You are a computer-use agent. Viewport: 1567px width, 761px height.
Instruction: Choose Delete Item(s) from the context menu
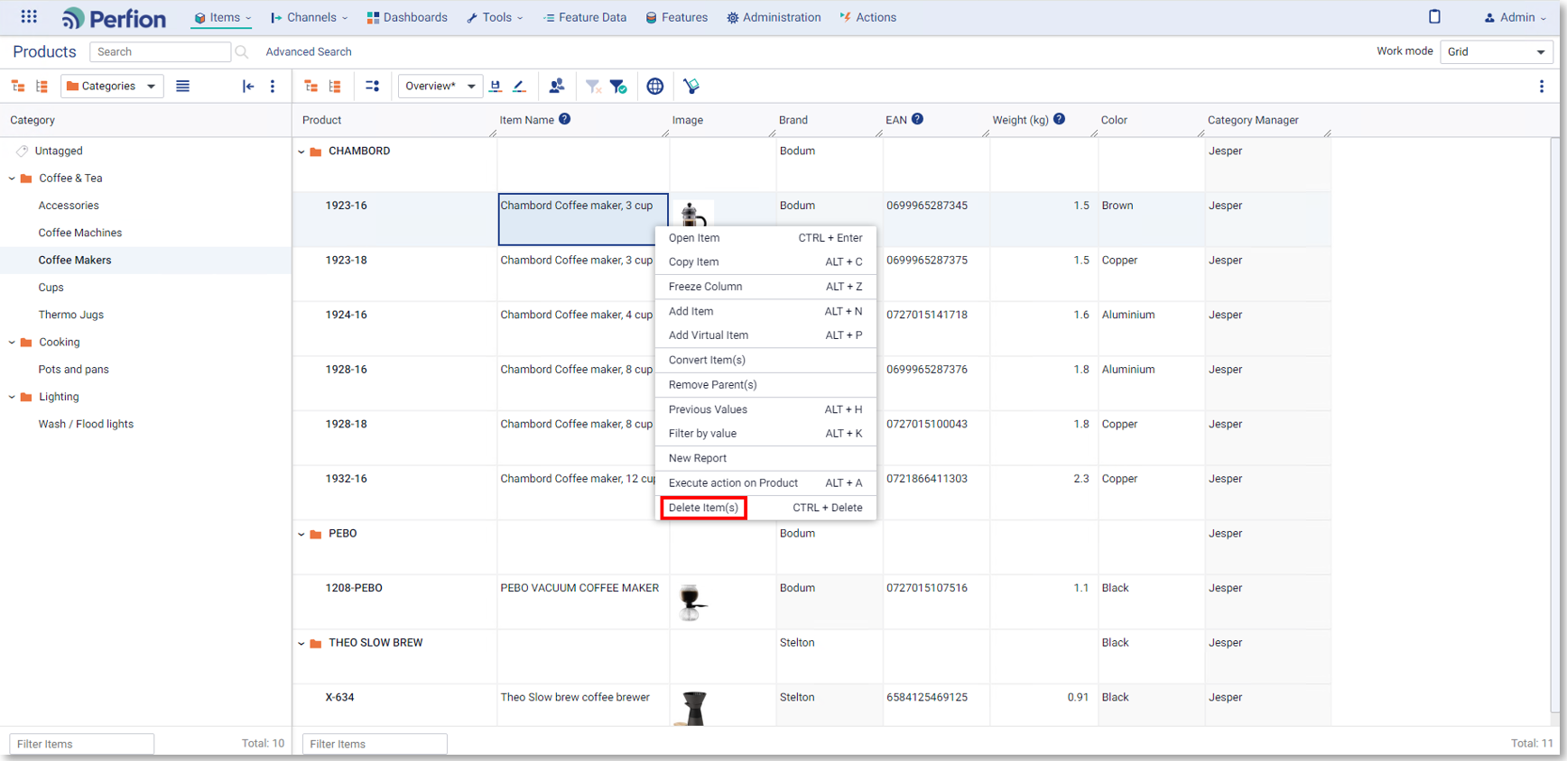pyautogui.click(x=765, y=508)
